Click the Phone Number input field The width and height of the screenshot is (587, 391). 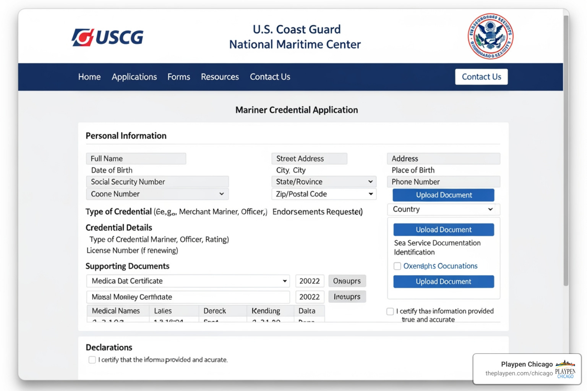443,182
